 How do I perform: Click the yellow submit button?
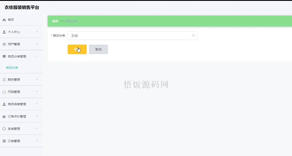tap(77, 49)
